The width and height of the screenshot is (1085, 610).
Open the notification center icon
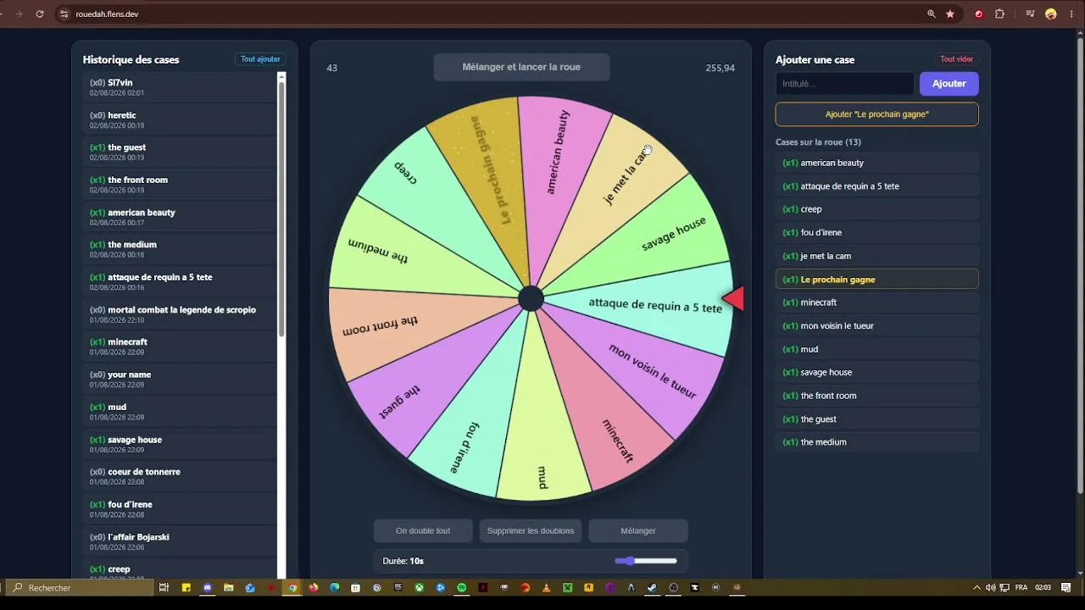(1066, 587)
